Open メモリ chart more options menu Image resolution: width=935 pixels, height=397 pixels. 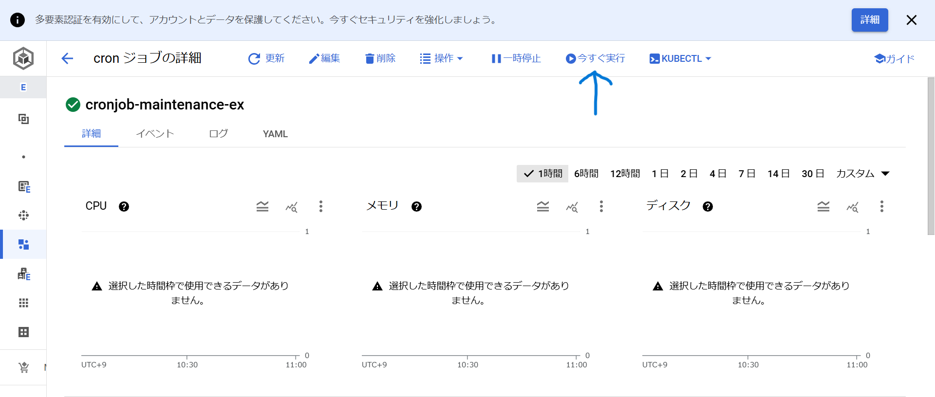point(601,206)
